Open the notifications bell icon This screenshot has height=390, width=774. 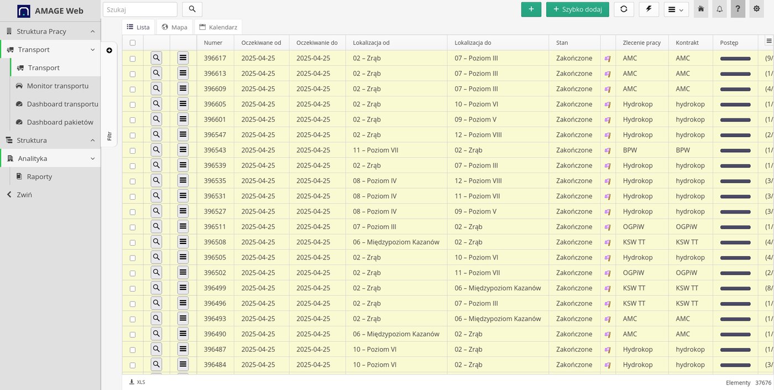click(719, 9)
